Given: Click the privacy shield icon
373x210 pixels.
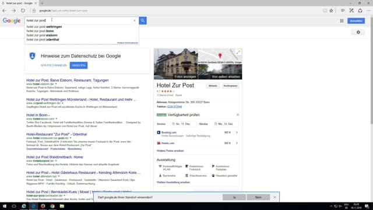Looking at the screenshot, I should 33,56.
